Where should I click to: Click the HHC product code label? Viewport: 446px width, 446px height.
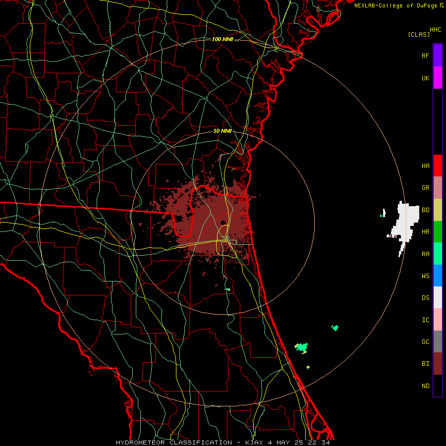[435, 30]
